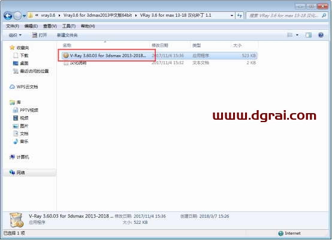Viewport: 332px width, 240px height.
Task: Click the search magnifier icon
Action: (324, 16)
